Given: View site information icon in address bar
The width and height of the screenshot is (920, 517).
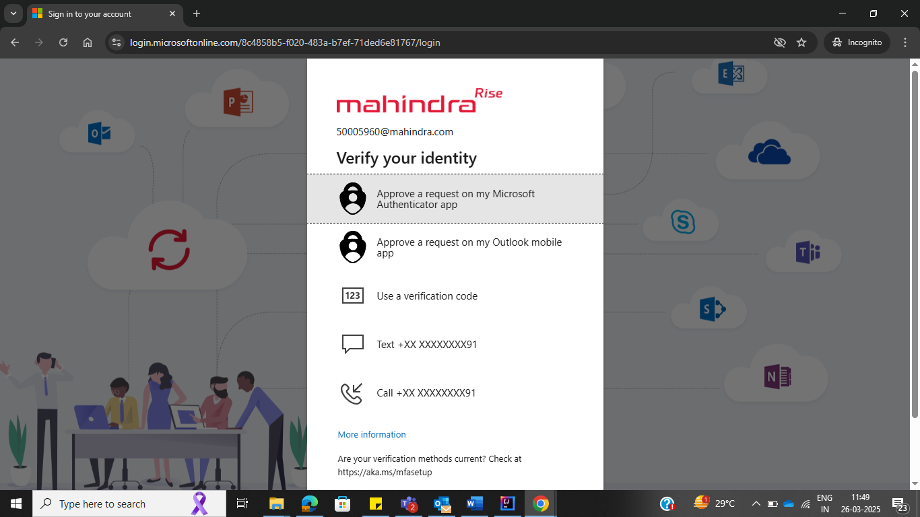Looking at the screenshot, I should click(x=117, y=42).
